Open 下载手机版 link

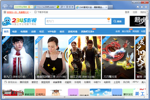tap(41, 12)
